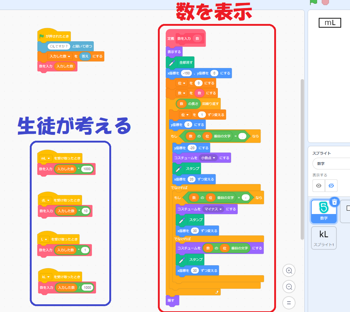Hide the sprite using the crossed eye button
The image size is (350, 312).
(x=331, y=186)
